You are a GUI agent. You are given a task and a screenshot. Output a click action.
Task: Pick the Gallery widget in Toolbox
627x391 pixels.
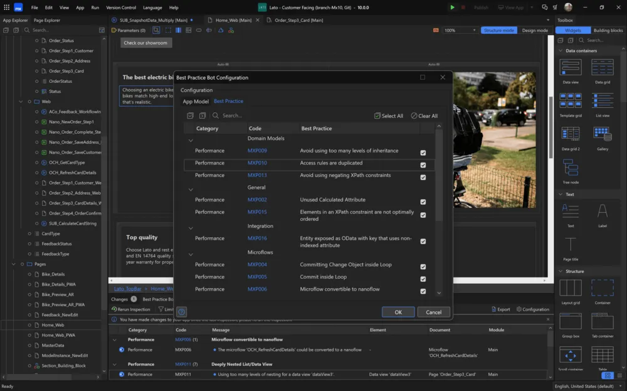[x=602, y=139]
